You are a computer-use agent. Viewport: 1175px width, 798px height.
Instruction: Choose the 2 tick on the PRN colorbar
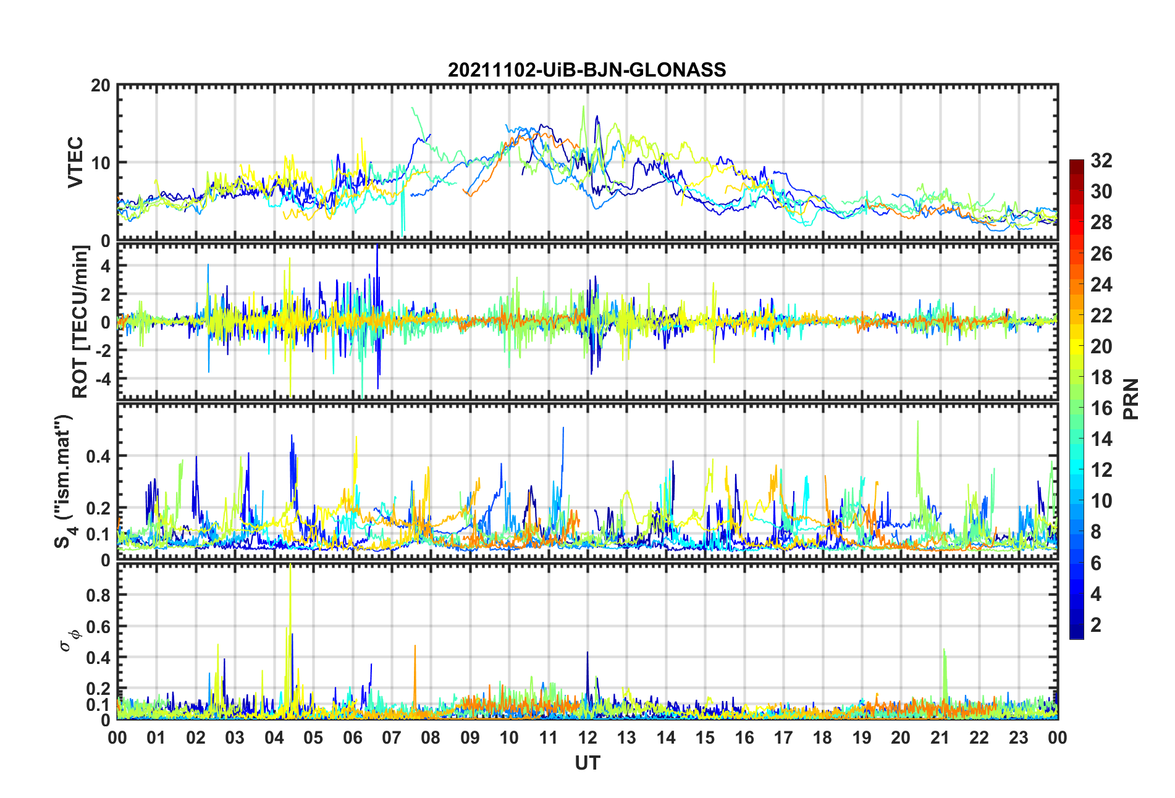point(1096,625)
